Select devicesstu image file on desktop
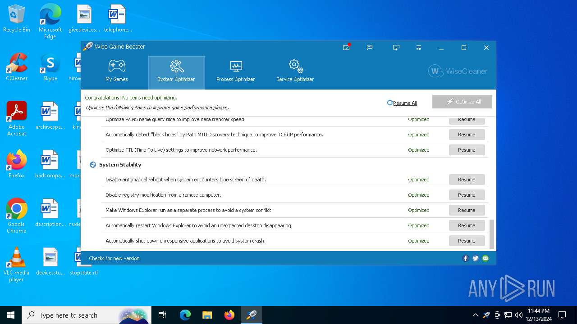 (50, 261)
